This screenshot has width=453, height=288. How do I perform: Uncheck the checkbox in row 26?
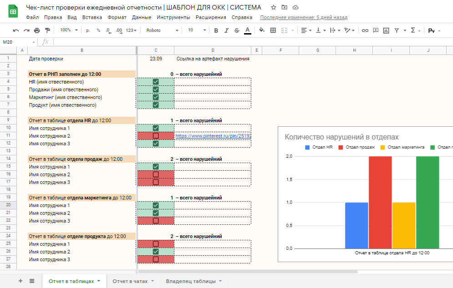coord(156,252)
